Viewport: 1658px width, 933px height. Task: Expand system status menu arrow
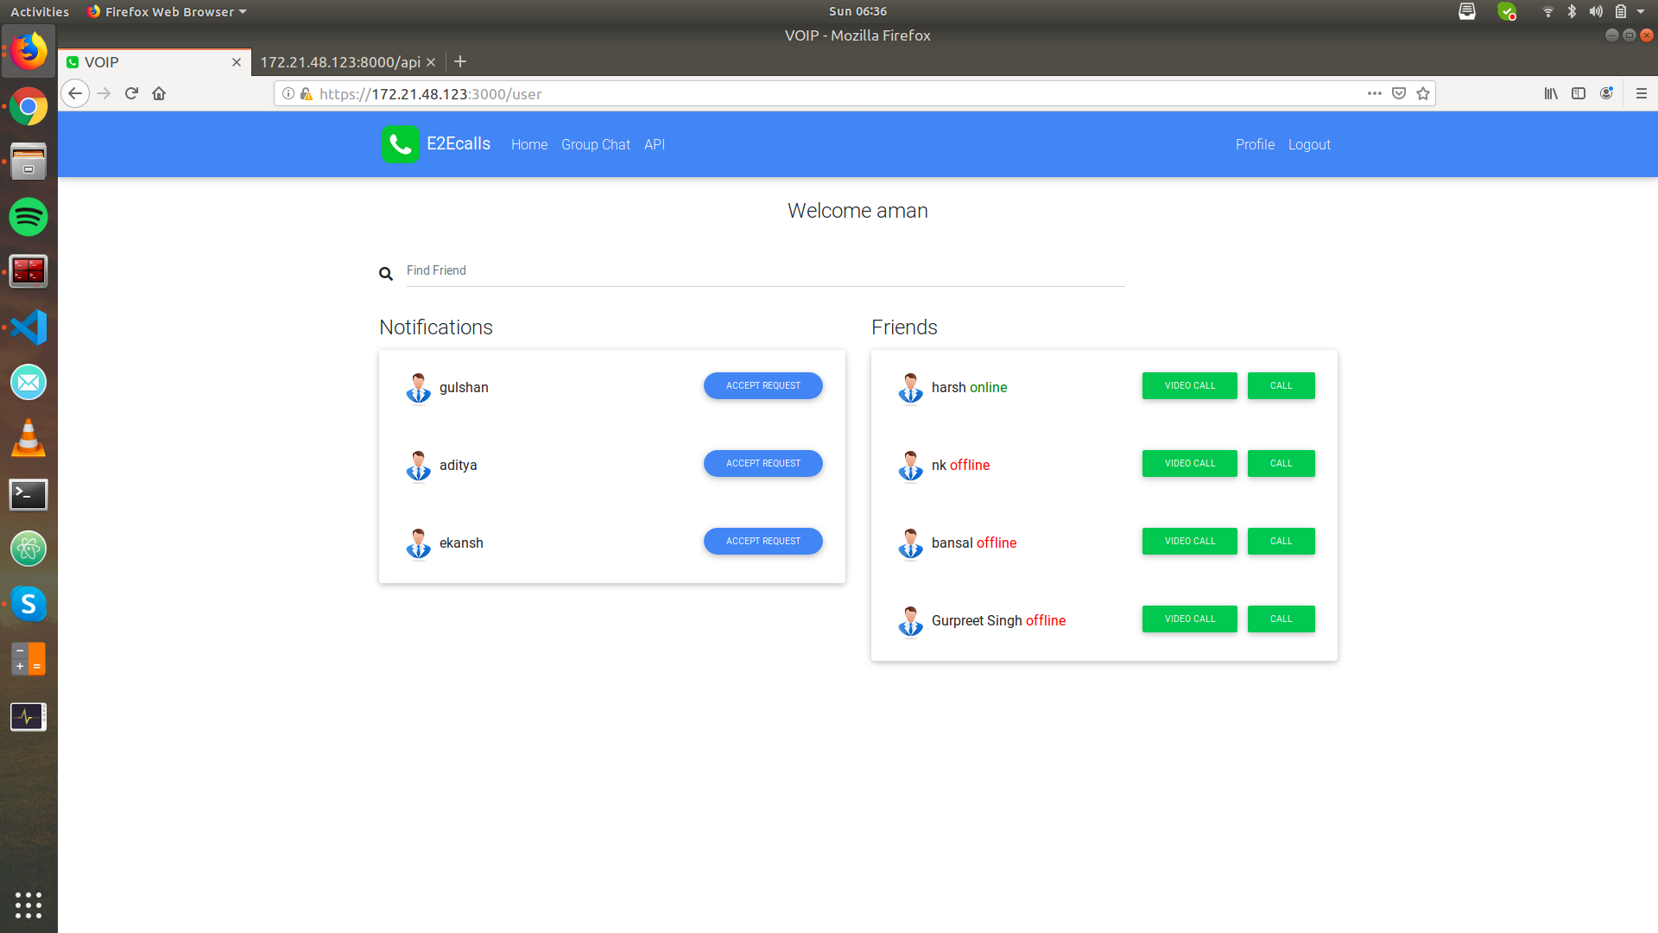(x=1641, y=11)
